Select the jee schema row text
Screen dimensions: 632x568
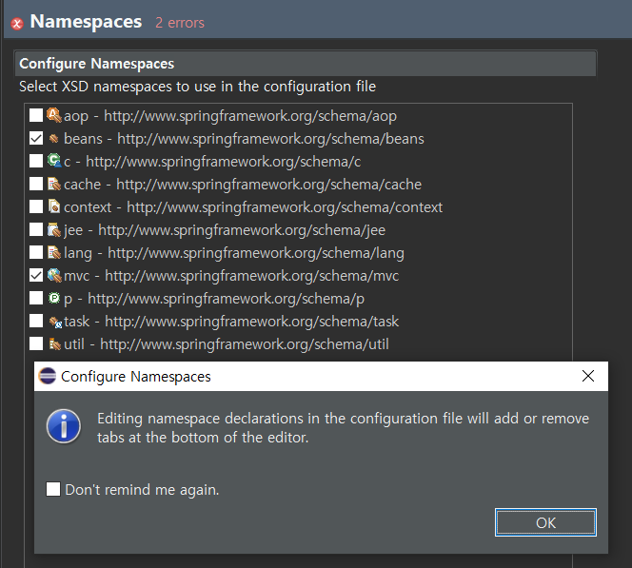tap(225, 230)
